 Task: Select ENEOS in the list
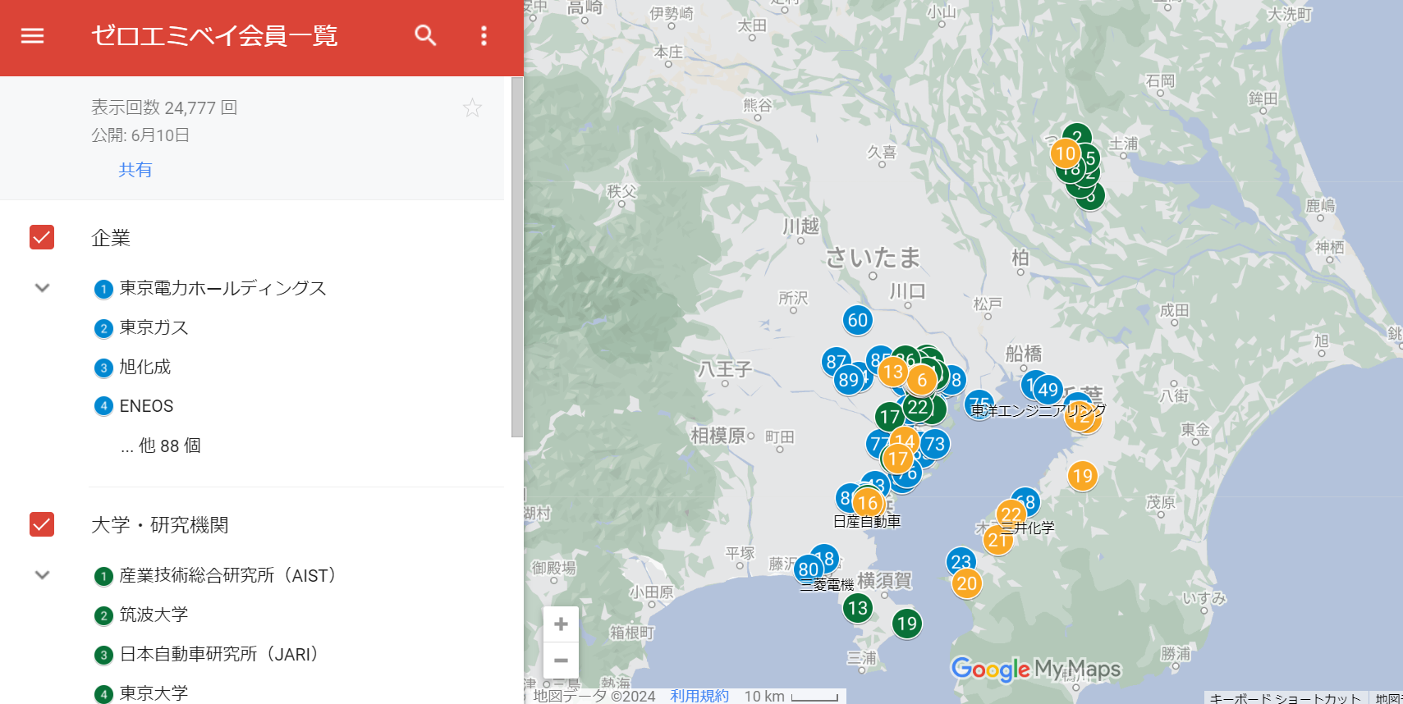146,406
